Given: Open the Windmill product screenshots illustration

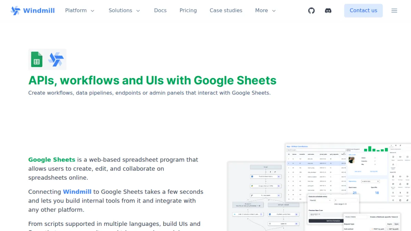Looking at the screenshot, I should [319, 187].
